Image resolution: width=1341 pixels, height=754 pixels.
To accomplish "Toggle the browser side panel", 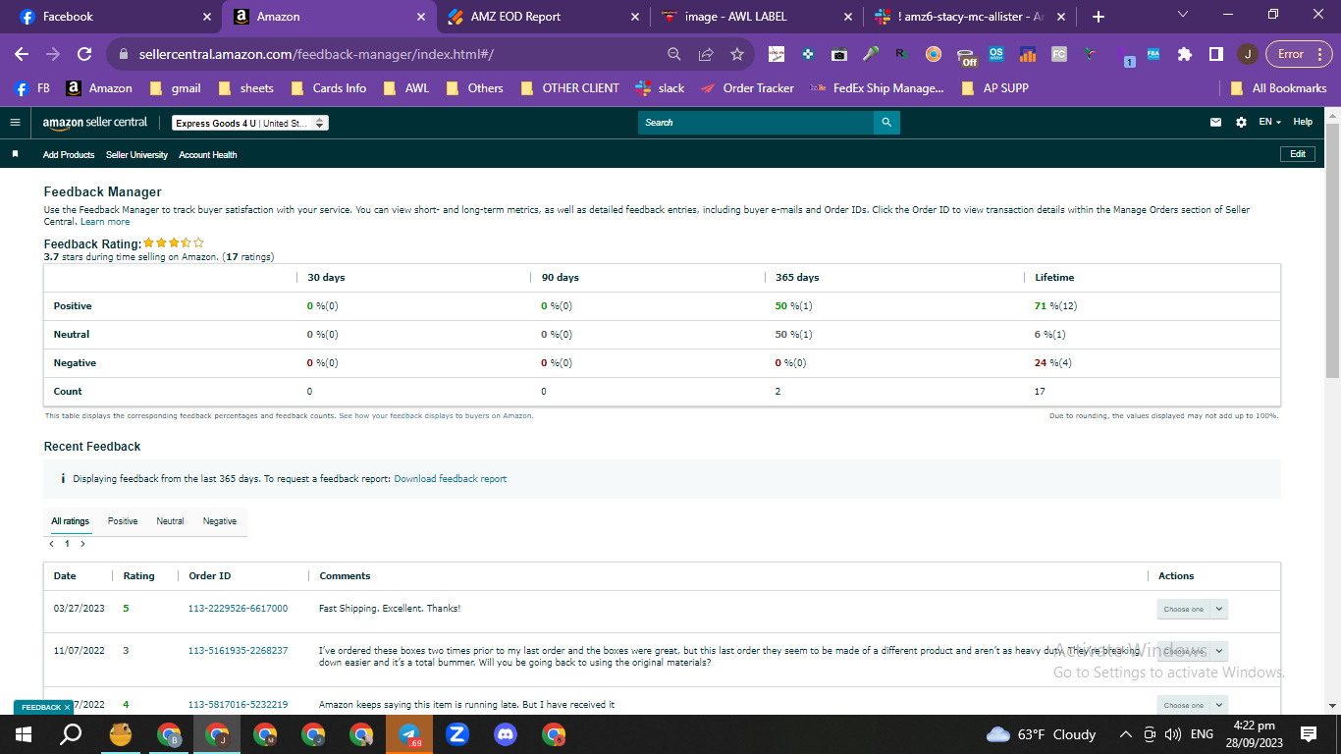I will pyautogui.click(x=1216, y=54).
